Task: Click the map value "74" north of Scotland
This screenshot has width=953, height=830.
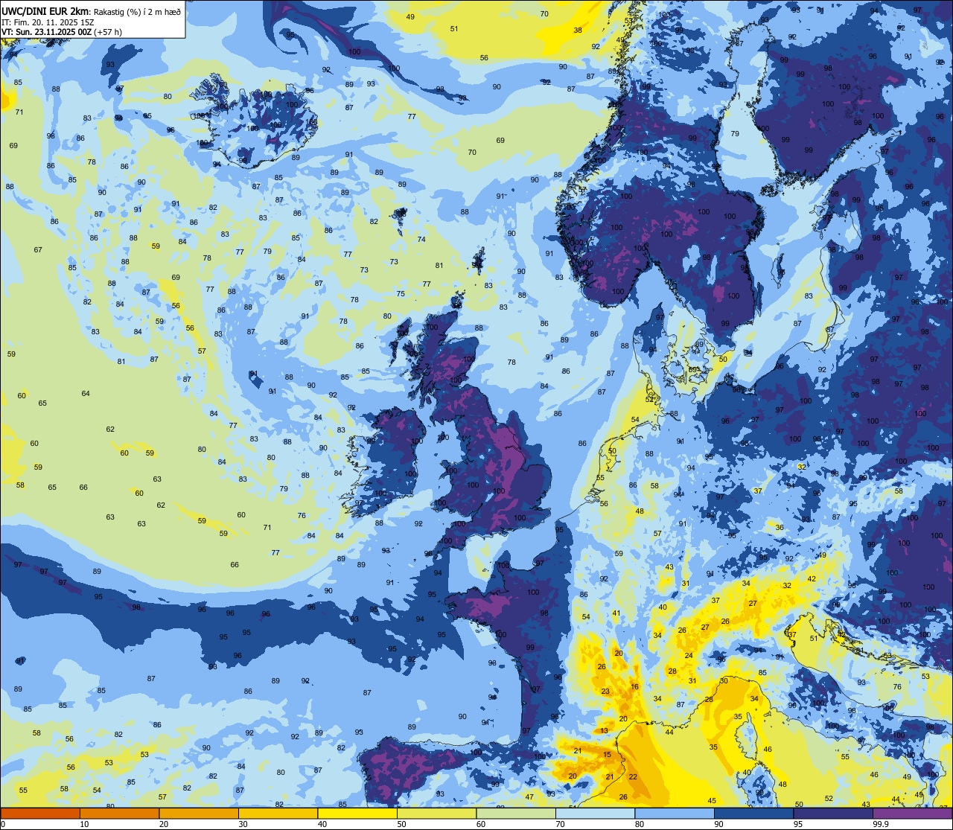Action: coord(421,239)
